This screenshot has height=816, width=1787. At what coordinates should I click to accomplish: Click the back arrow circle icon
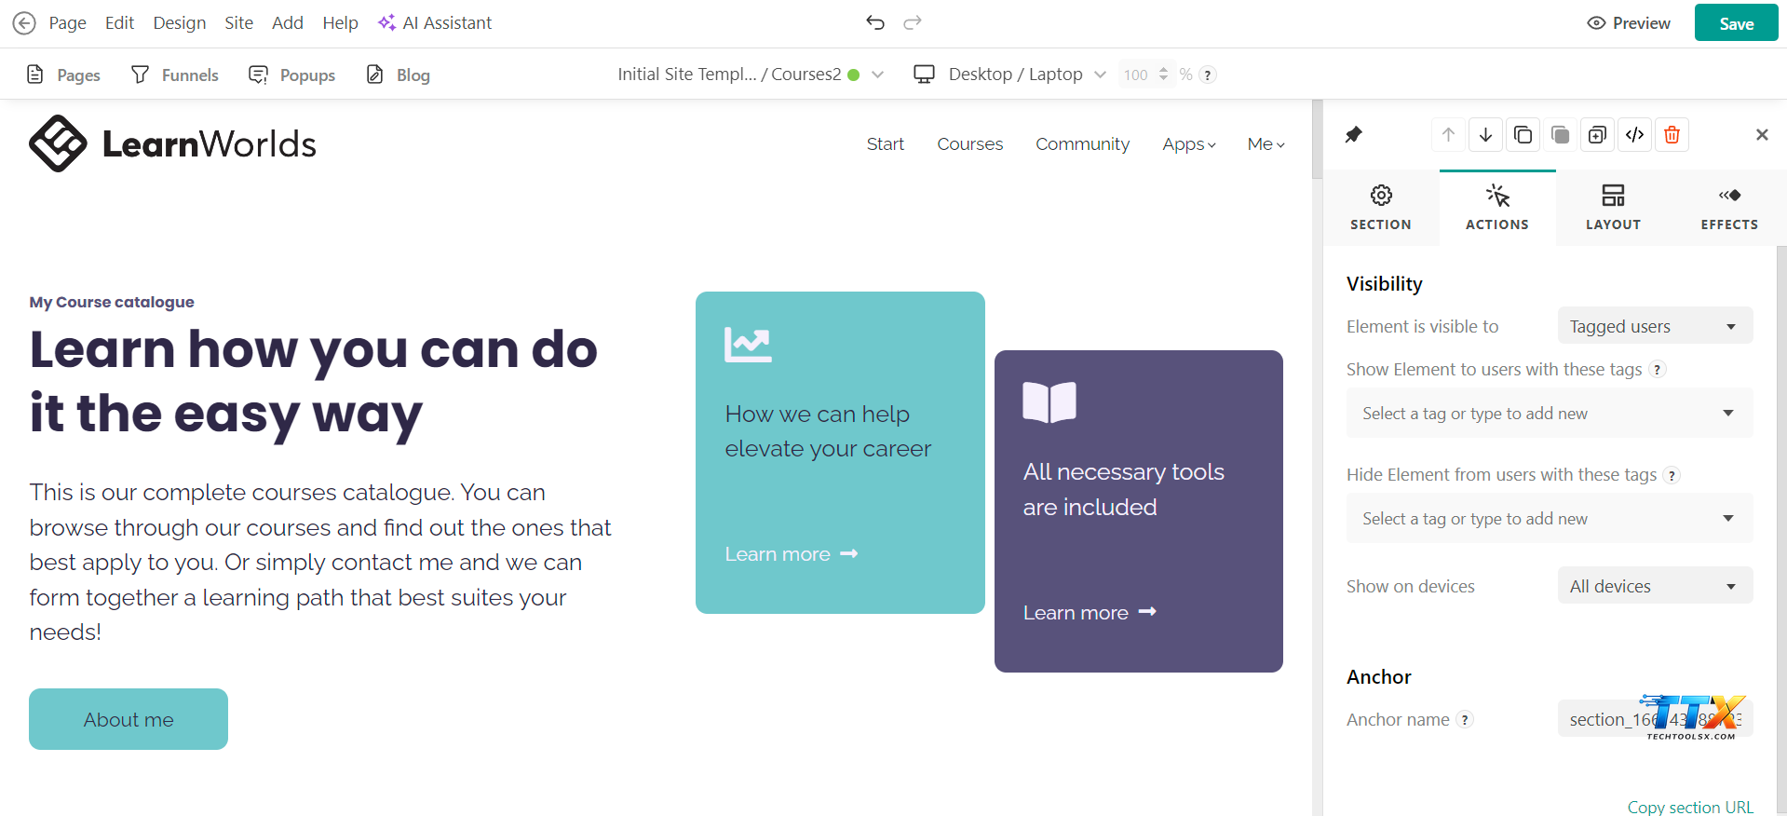point(24,23)
